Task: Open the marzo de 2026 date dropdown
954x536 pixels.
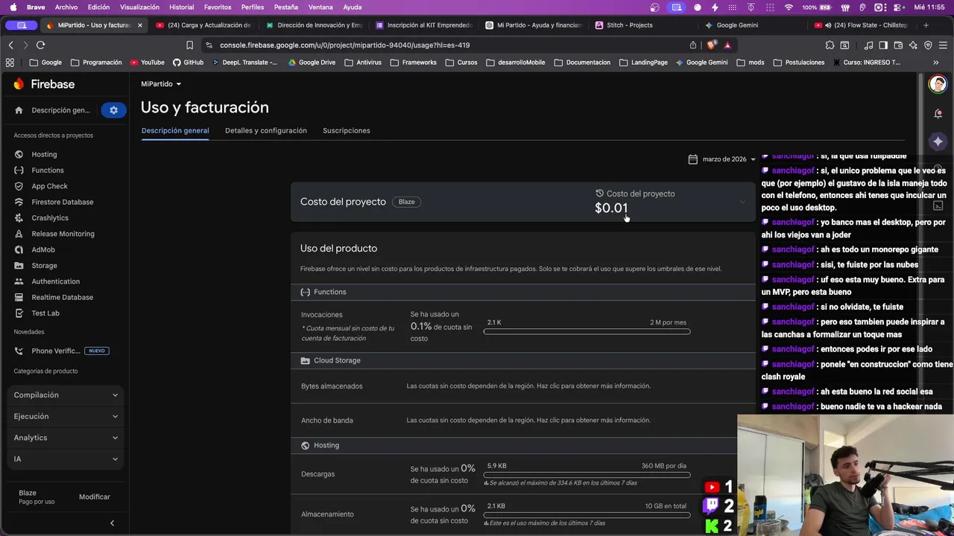Action: pos(721,159)
